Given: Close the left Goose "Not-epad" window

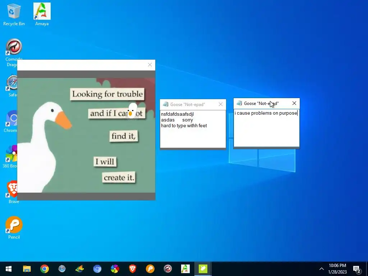Looking at the screenshot, I should 221,104.
